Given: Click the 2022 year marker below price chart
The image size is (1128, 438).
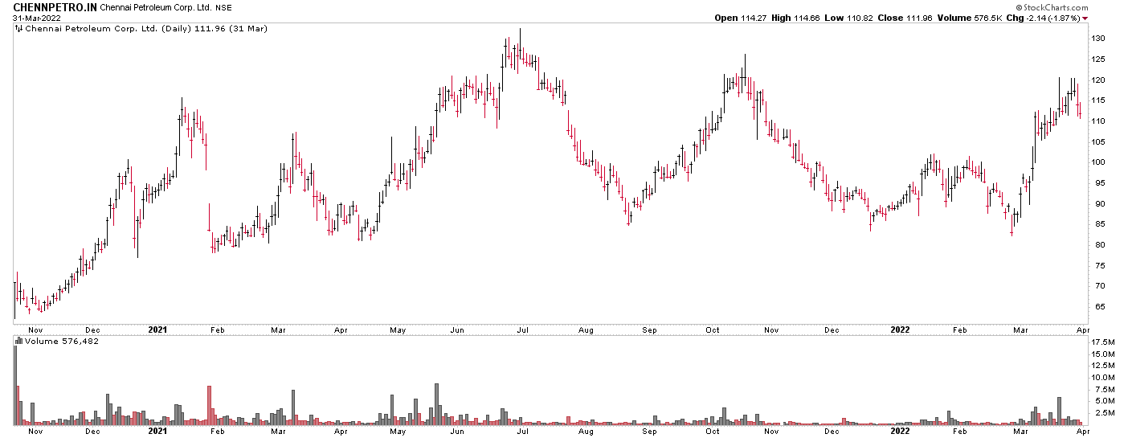Looking at the screenshot, I should pyautogui.click(x=900, y=330).
